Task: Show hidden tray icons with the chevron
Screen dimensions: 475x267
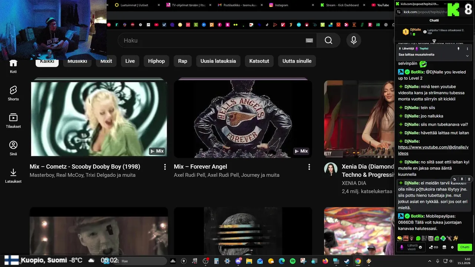Action: 429,261
